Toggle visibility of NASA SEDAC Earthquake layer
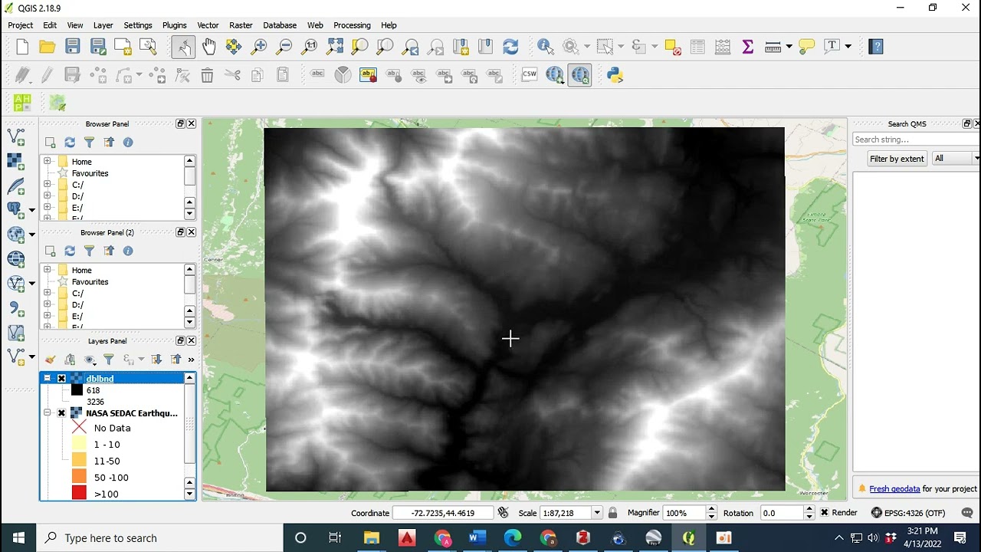 tap(61, 413)
